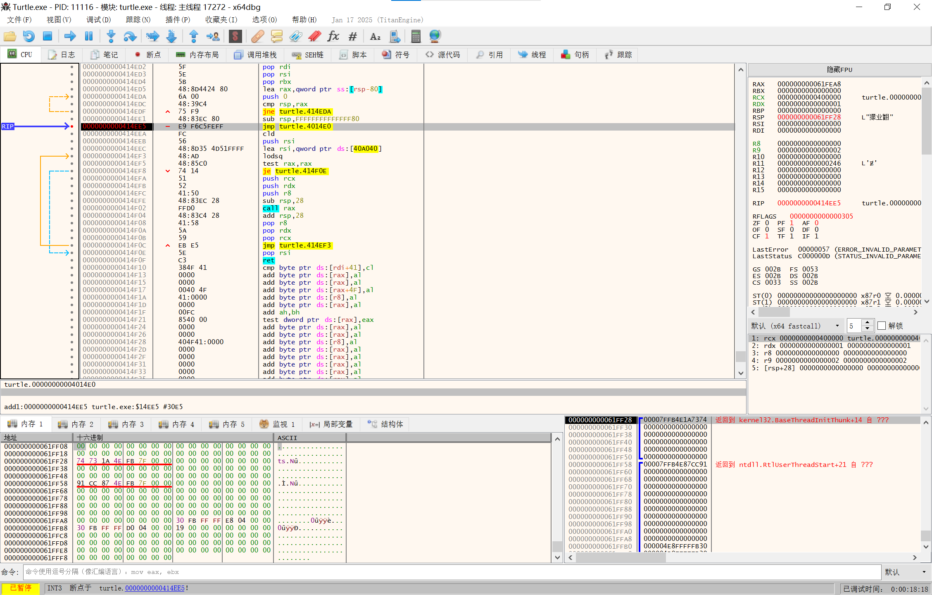932x595 pixels.
Task: Open file with the folder toolbar icon
Action: [10, 36]
